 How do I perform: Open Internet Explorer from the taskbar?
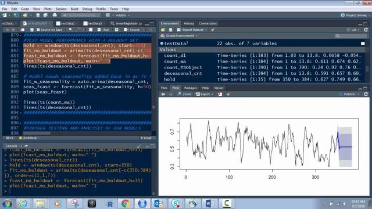(x=23, y=204)
